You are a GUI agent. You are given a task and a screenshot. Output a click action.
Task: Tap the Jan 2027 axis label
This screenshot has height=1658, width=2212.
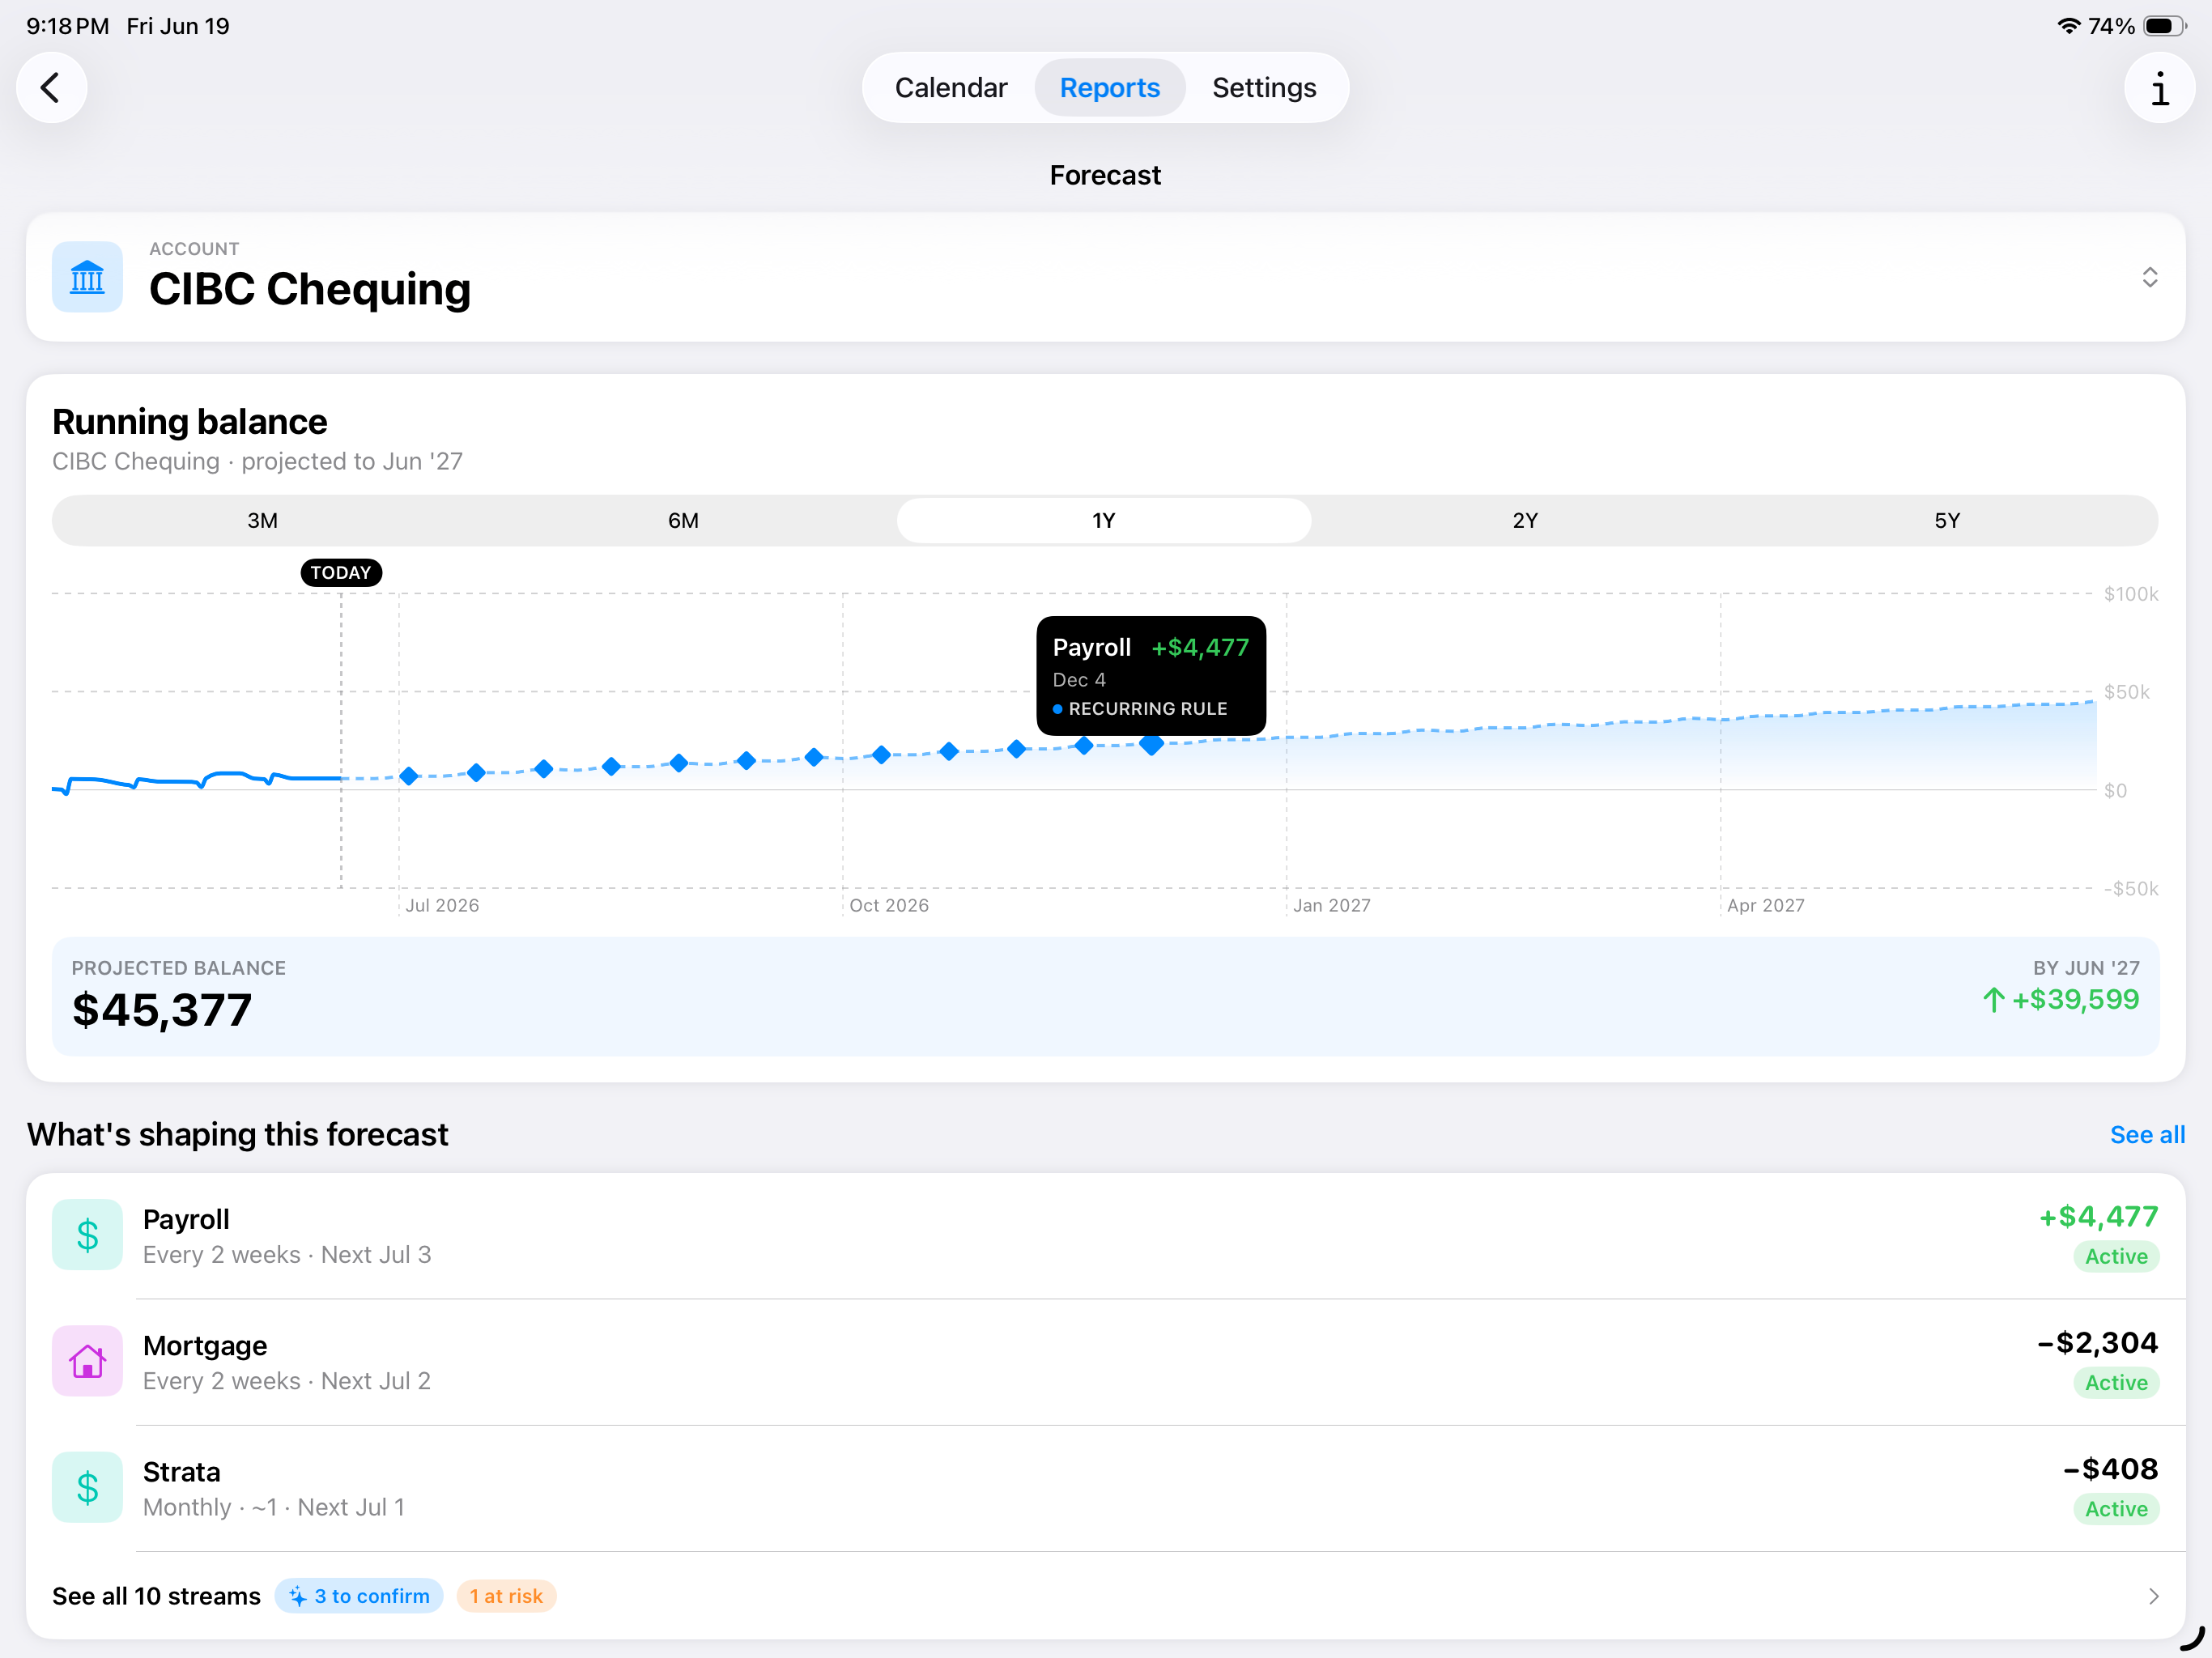click(x=1332, y=905)
